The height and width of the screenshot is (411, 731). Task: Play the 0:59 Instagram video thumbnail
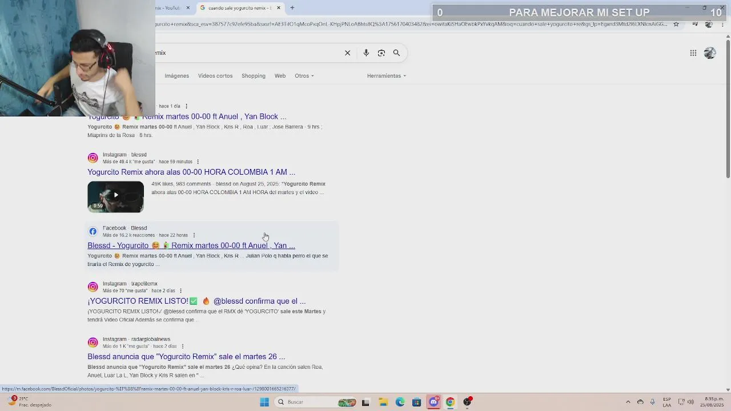coord(115,197)
